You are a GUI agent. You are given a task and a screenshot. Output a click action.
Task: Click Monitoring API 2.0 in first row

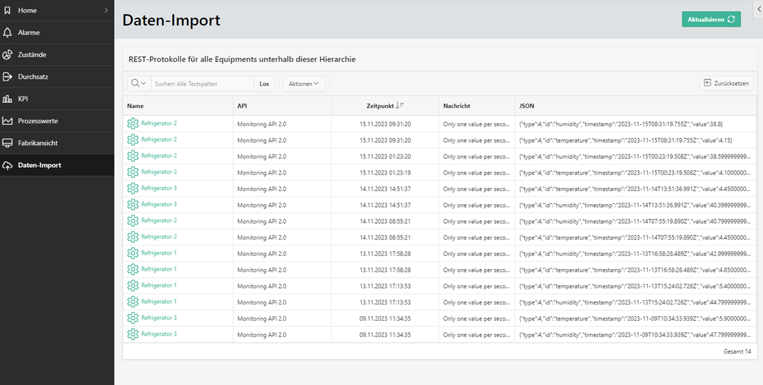[x=262, y=124]
